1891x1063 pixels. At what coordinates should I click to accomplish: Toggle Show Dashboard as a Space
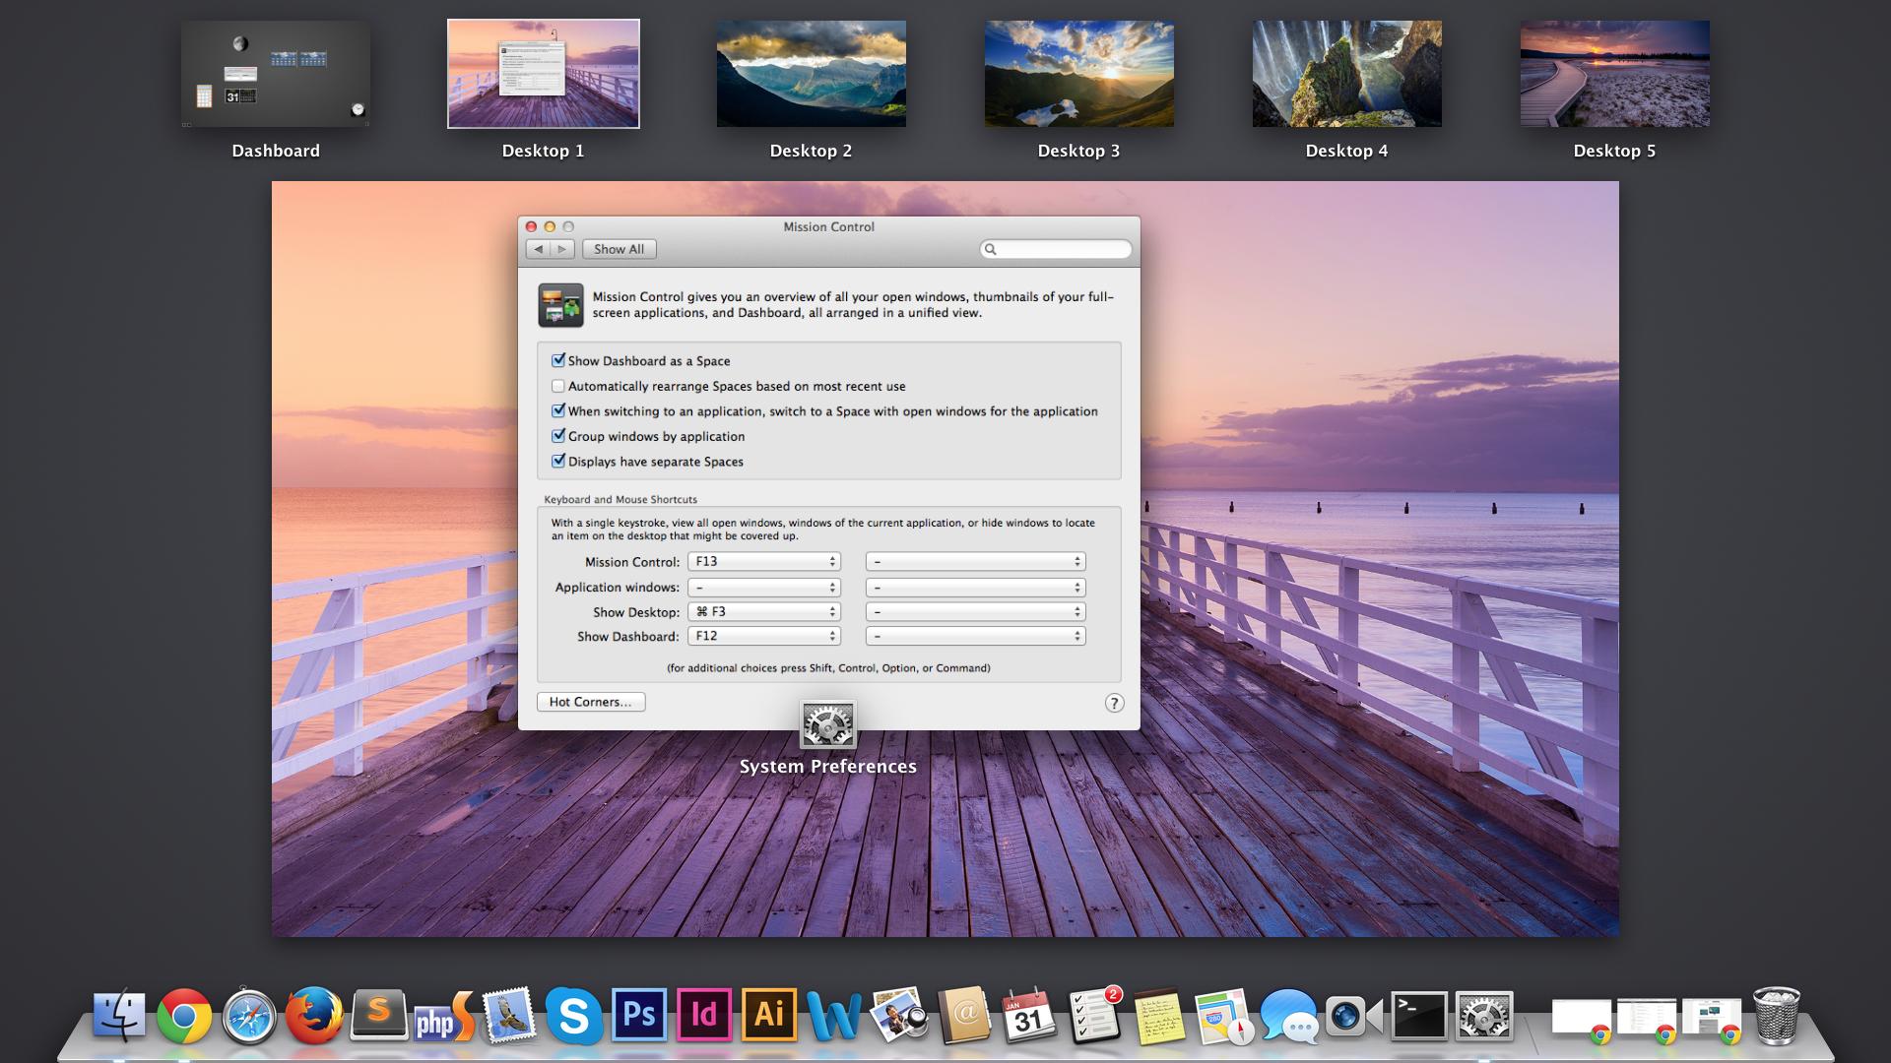pyautogui.click(x=558, y=359)
